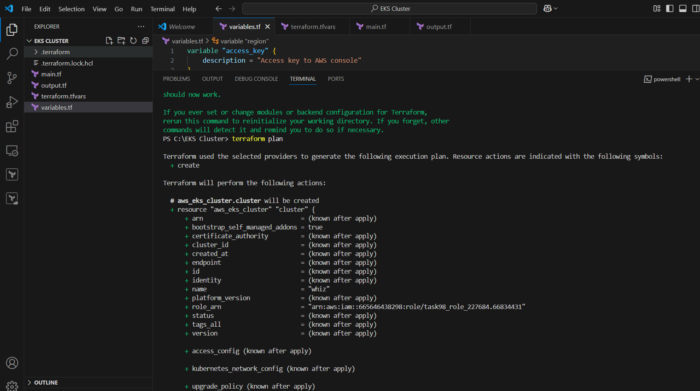Go forward using the navigation arrow
This screenshot has height=391, width=700.
click(232, 8)
